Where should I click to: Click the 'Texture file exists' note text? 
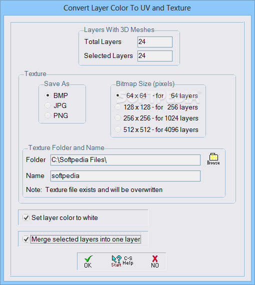pyautogui.click(x=94, y=190)
